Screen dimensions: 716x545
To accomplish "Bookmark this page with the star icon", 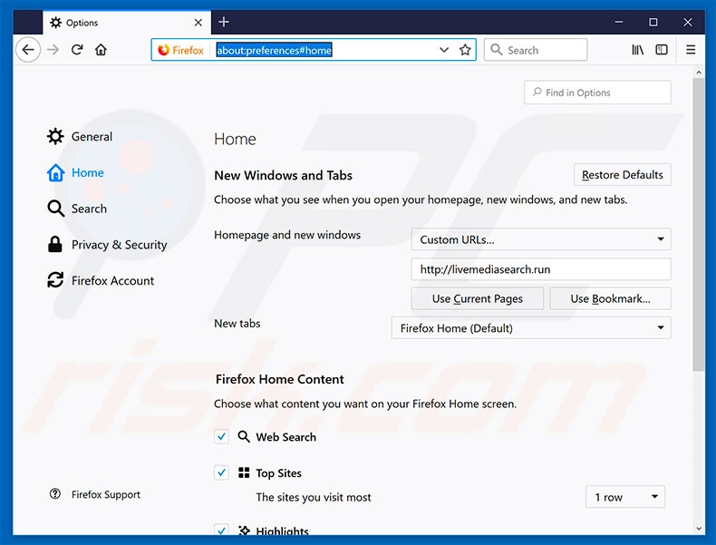I will (465, 50).
